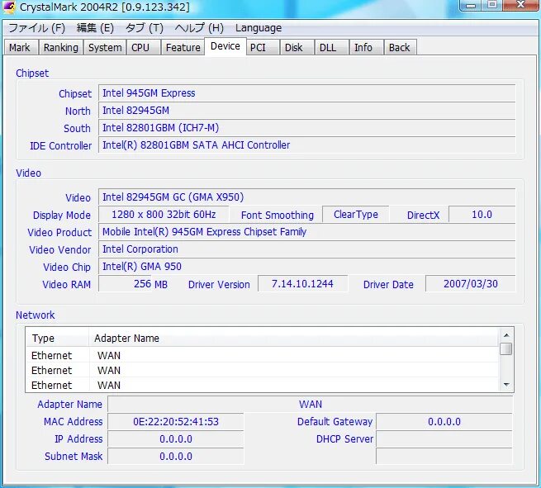The width and height of the screenshot is (541, 488).
Task: Click the Video Product field
Action: [x=307, y=232]
